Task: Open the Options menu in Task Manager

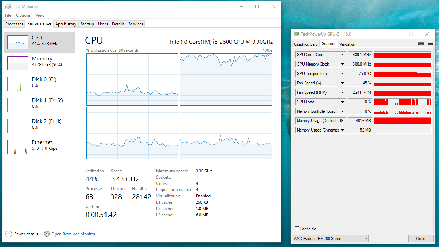Action: coord(23,15)
